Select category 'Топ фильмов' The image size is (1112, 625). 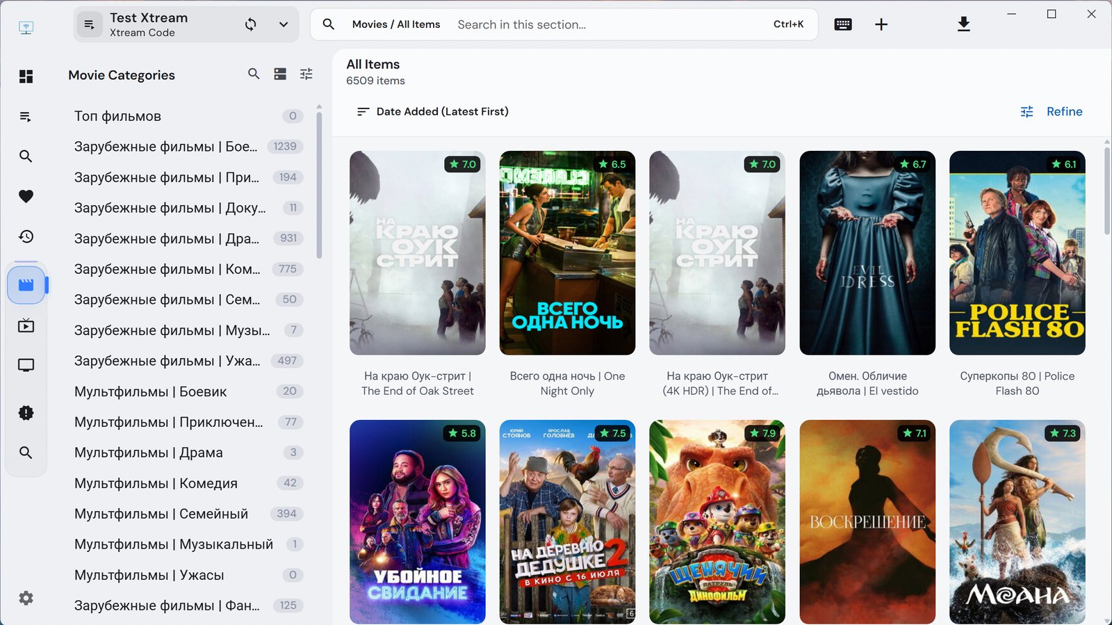(x=188, y=116)
